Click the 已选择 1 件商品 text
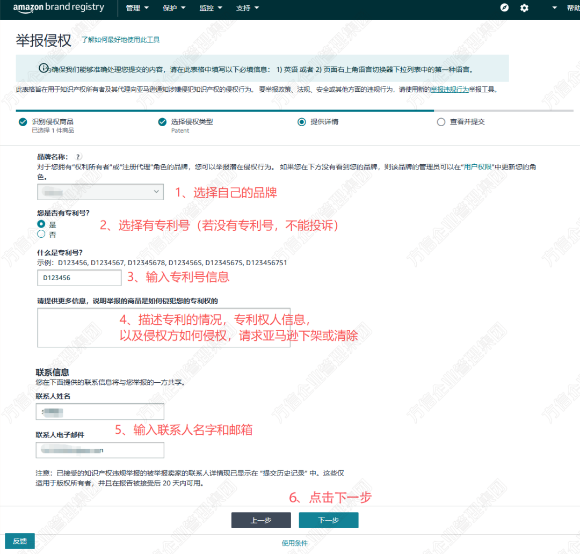Viewport: 580px width, 554px height. coord(53,130)
